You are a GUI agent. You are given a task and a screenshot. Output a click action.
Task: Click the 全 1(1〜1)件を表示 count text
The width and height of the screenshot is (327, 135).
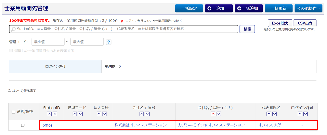22,91
